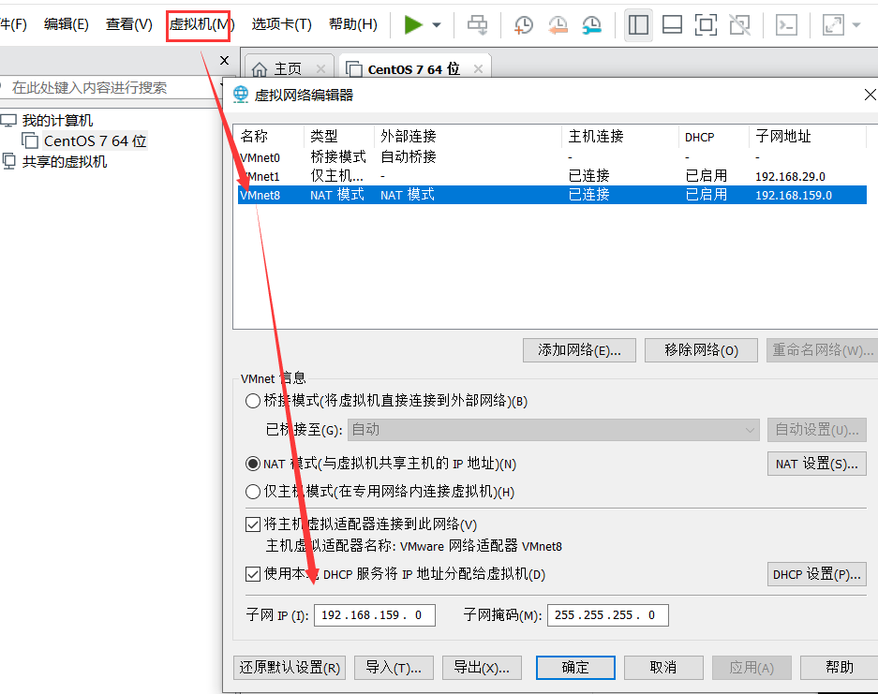Select 桥接模式 radio button

(x=253, y=401)
